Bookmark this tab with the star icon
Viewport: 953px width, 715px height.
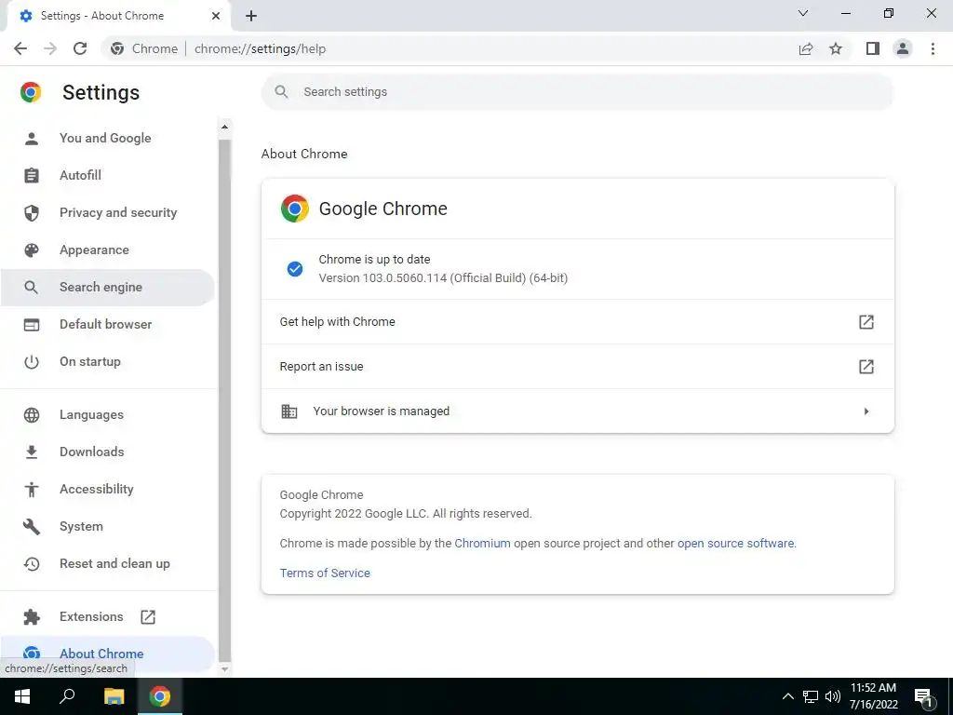(836, 48)
